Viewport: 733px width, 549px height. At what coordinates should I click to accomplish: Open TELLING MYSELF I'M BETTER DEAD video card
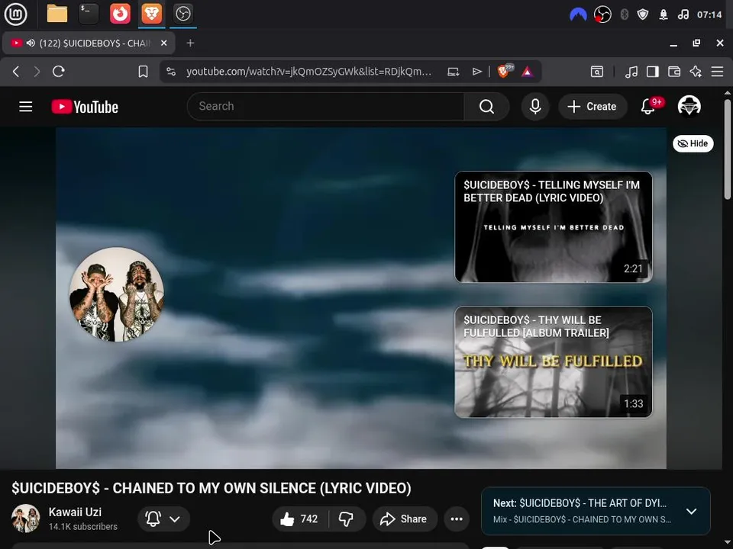click(553, 227)
